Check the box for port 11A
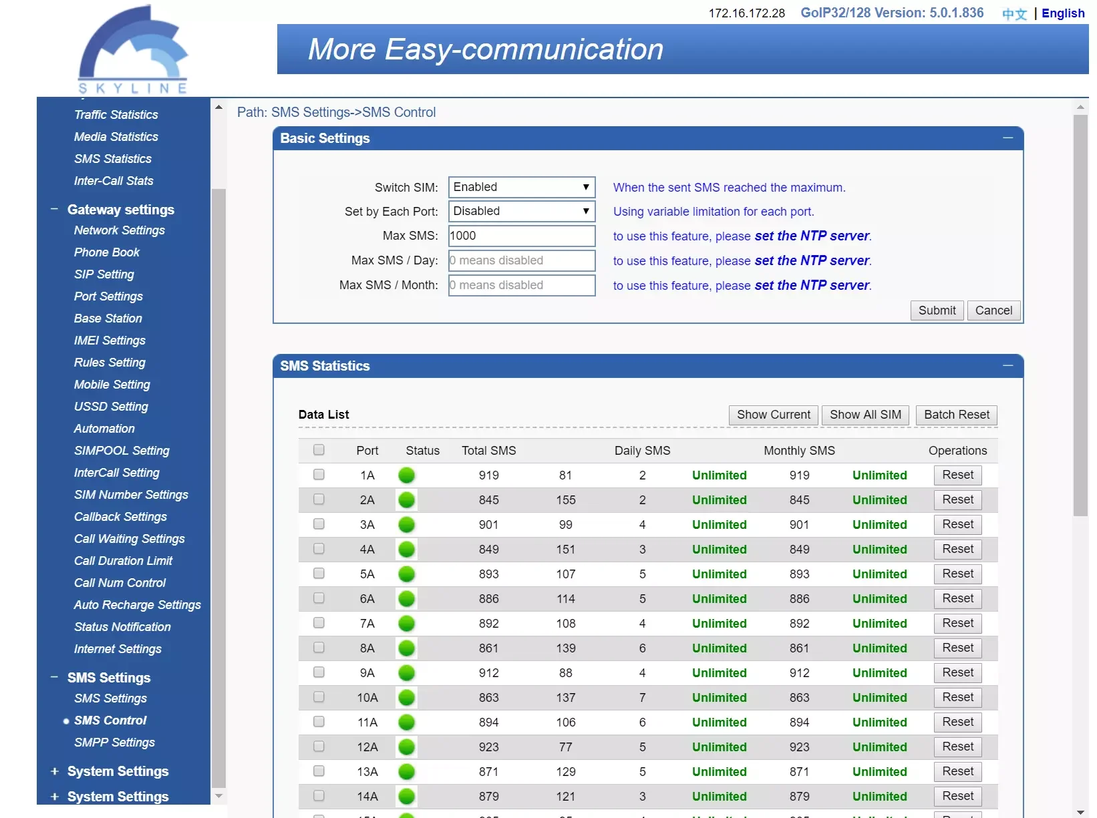 pyautogui.click(x=319, y=722)
